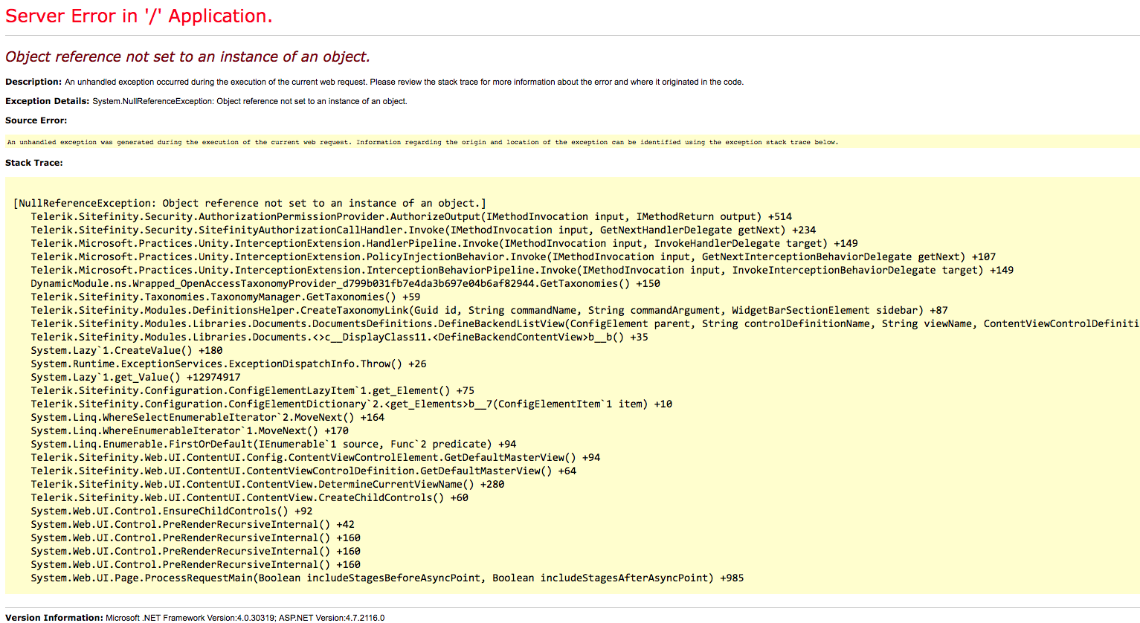Screen dimensions: 1140x623
Task: Click the ExceptionDispatchInfo.Throw() +26 line
Action: click(228, 364)
